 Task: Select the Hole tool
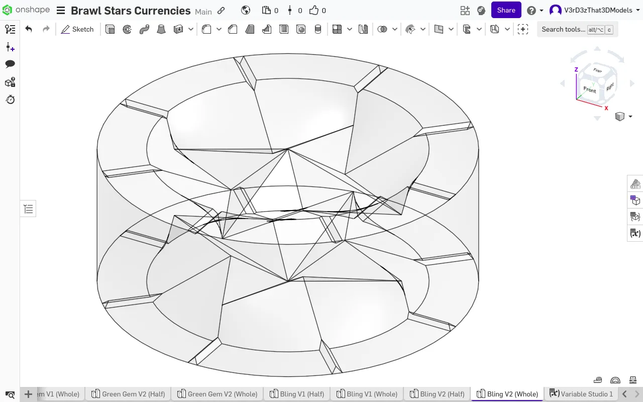click(301, 29)
